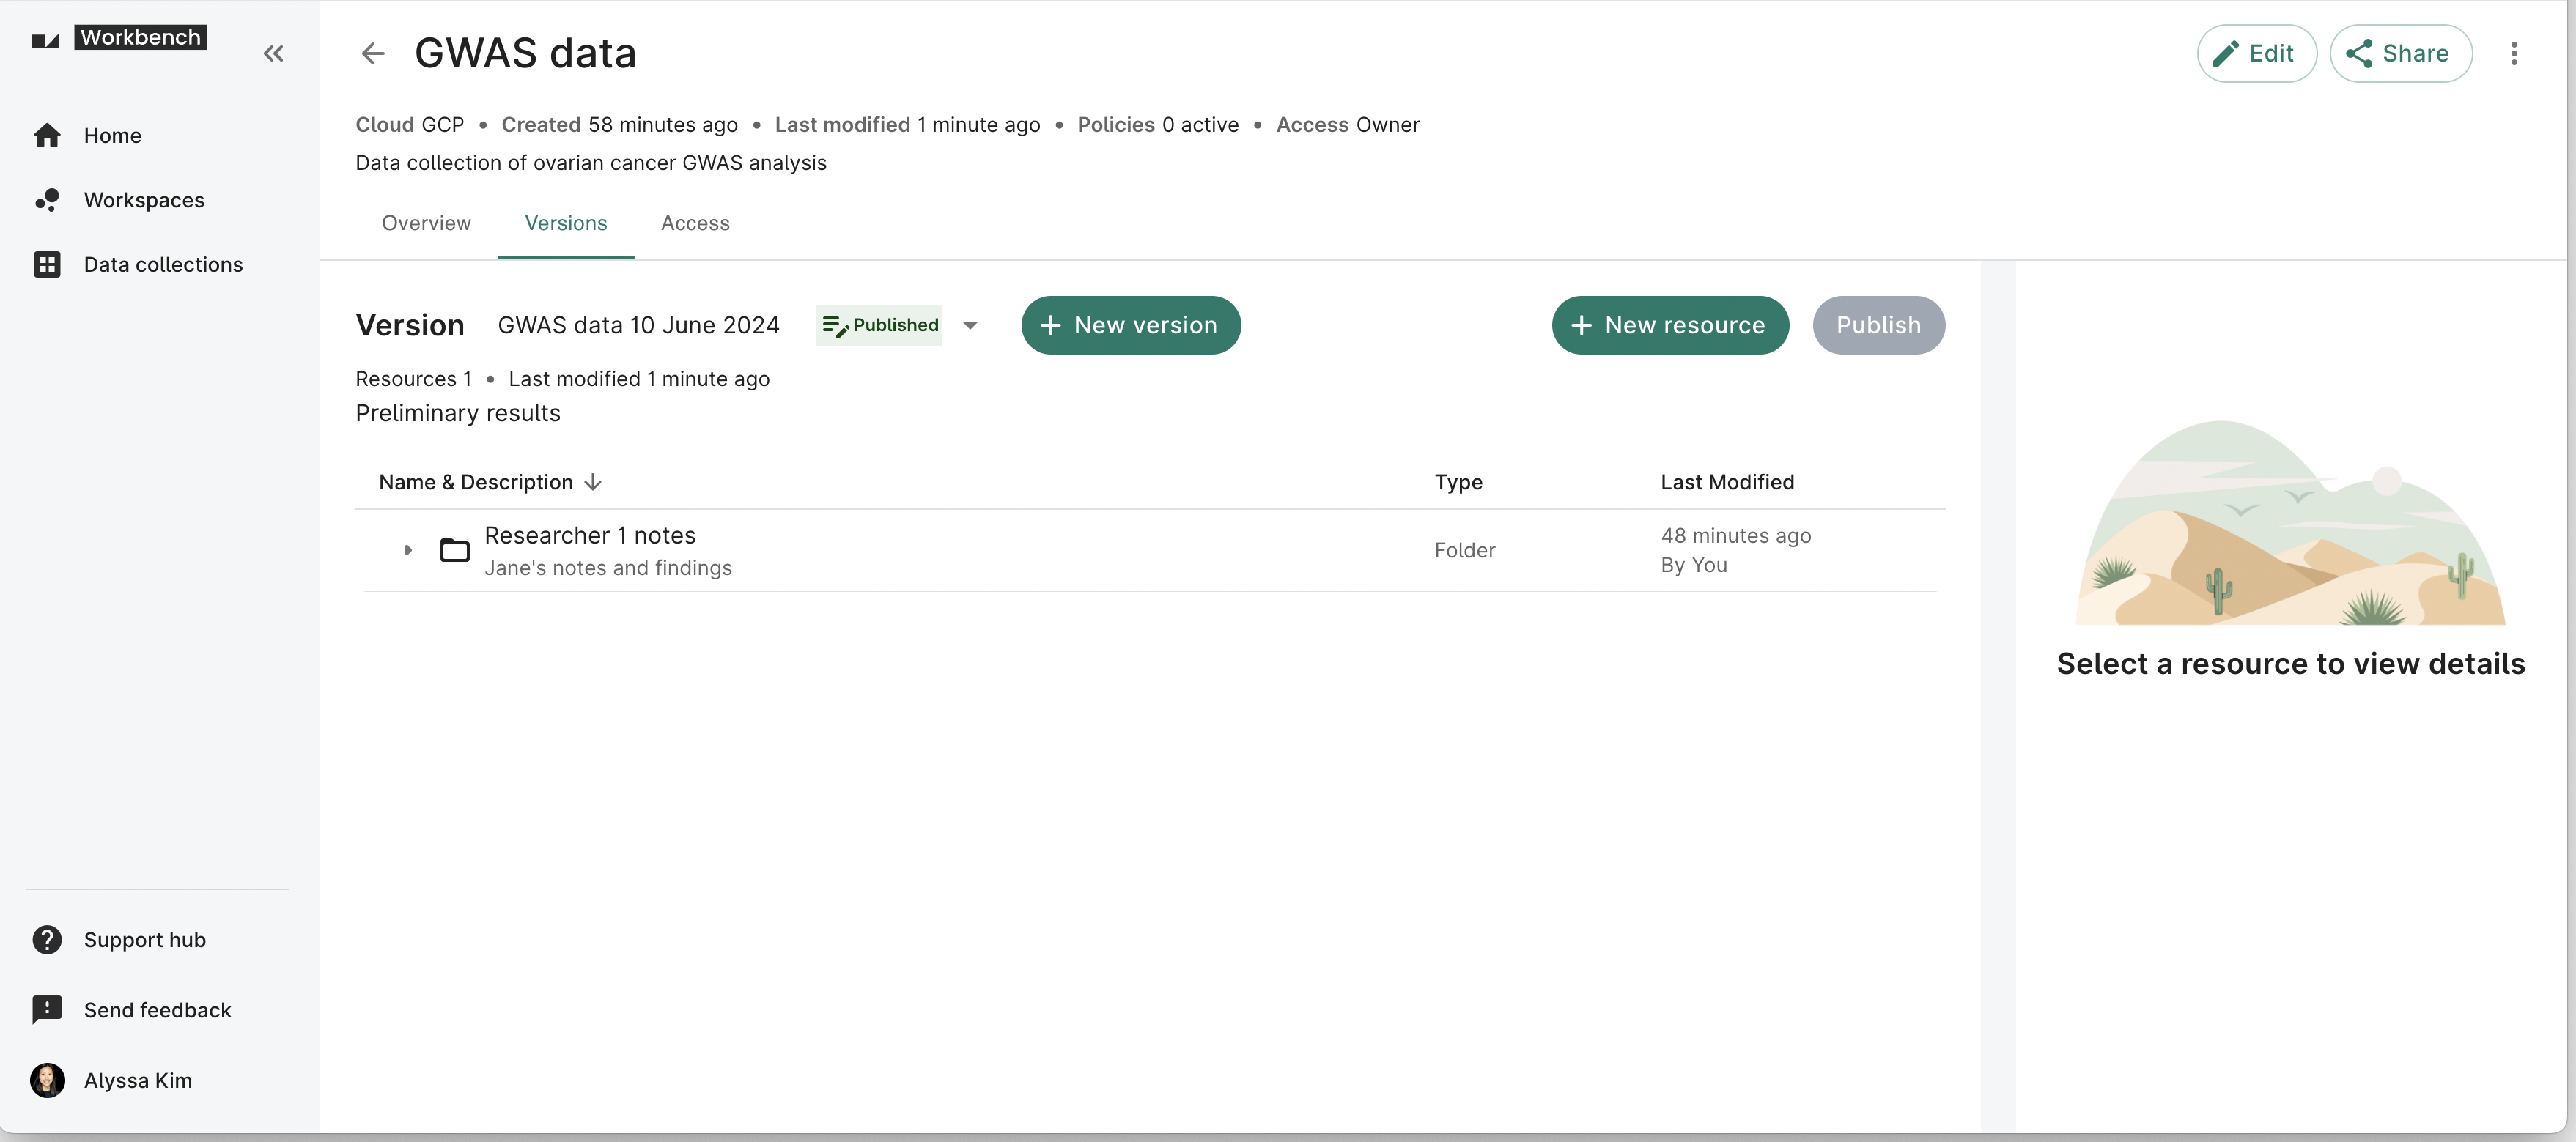
Task: Switch to the Access tab
Action: coord(695,223)
